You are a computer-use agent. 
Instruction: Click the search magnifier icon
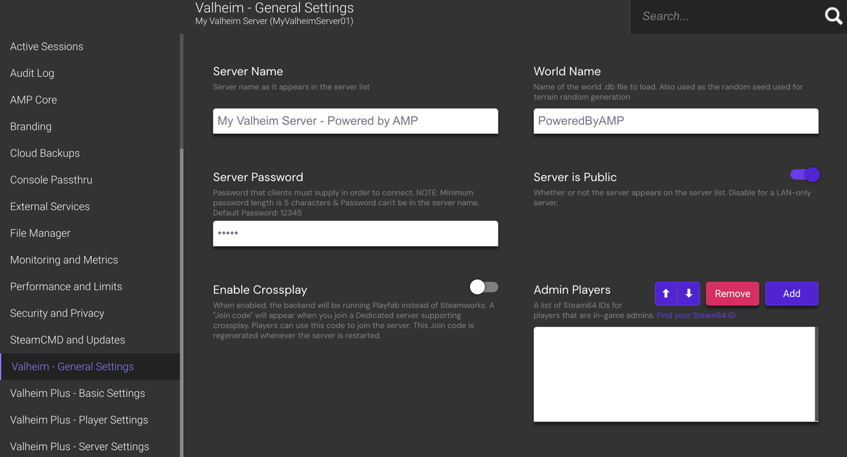pos(833,16)
